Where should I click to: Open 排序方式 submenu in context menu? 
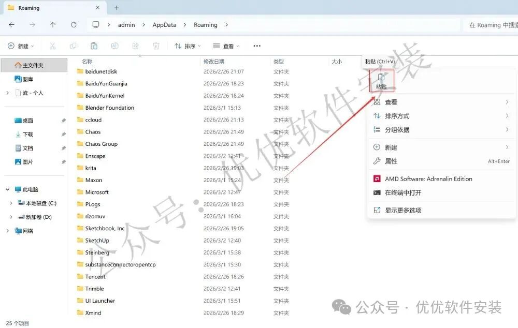click(x=441, y=116)
